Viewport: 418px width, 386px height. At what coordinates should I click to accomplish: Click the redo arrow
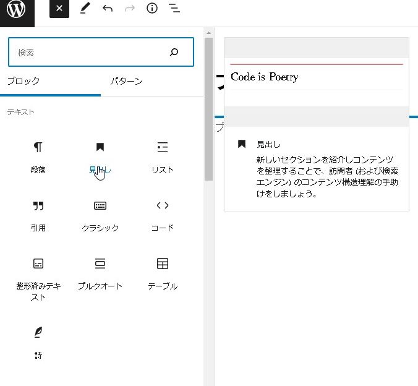point(130,9)
